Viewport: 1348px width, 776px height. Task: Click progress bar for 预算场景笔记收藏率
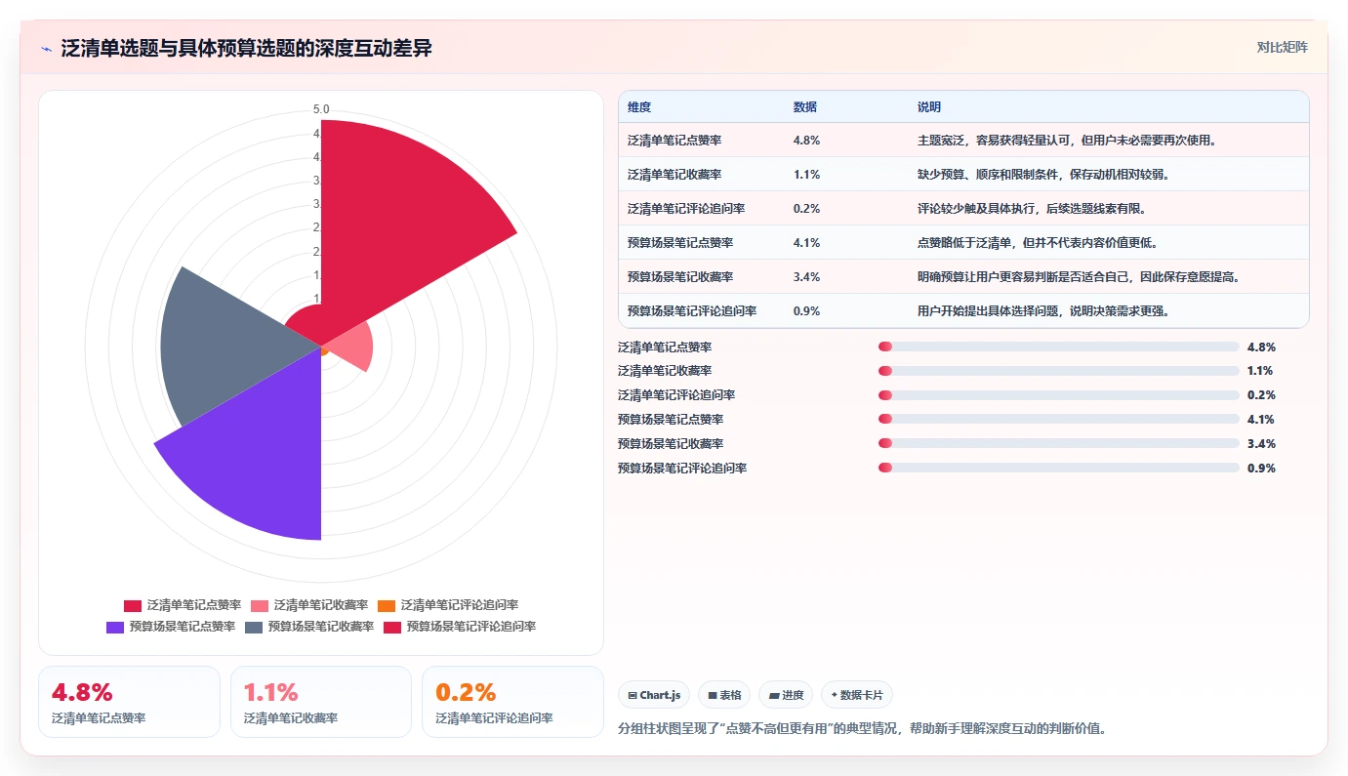coord(1058,443)
